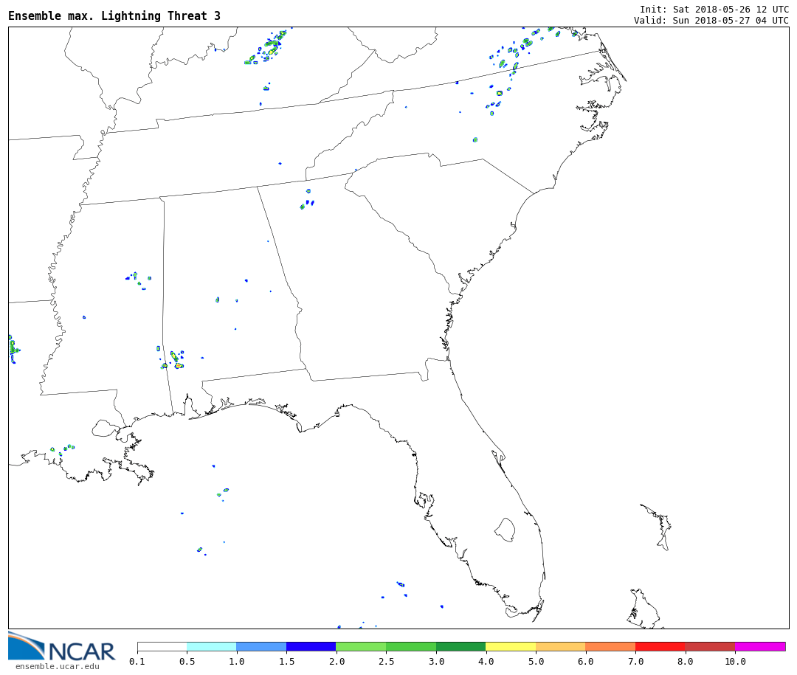Click the medium green 2.5–3.0 colorbar segment
Image resolution: width=797 pixels, height=675 pixels.
[x=411, y=646]
